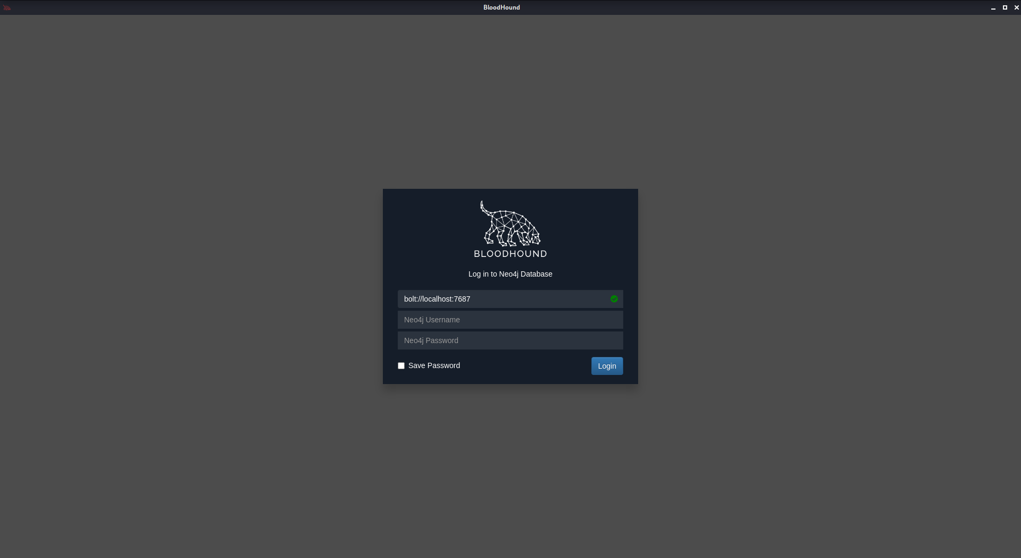The image size is (1021, 558).
Task: Click the green connection check icon
Action: 614,299
